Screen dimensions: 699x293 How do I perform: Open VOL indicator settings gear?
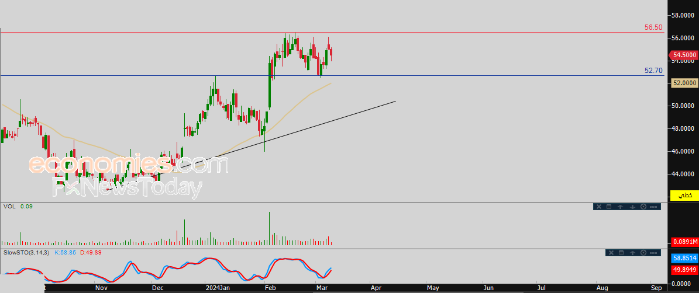point(643,207)
